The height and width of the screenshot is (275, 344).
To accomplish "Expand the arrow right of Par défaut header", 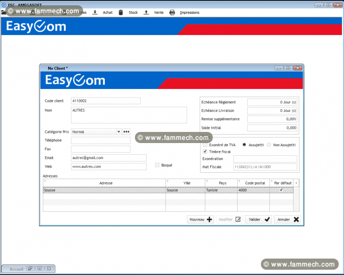I will (296, 183).
